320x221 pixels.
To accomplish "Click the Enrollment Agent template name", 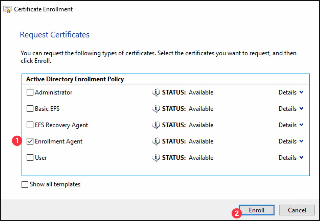I will click(x=59, y=141).
